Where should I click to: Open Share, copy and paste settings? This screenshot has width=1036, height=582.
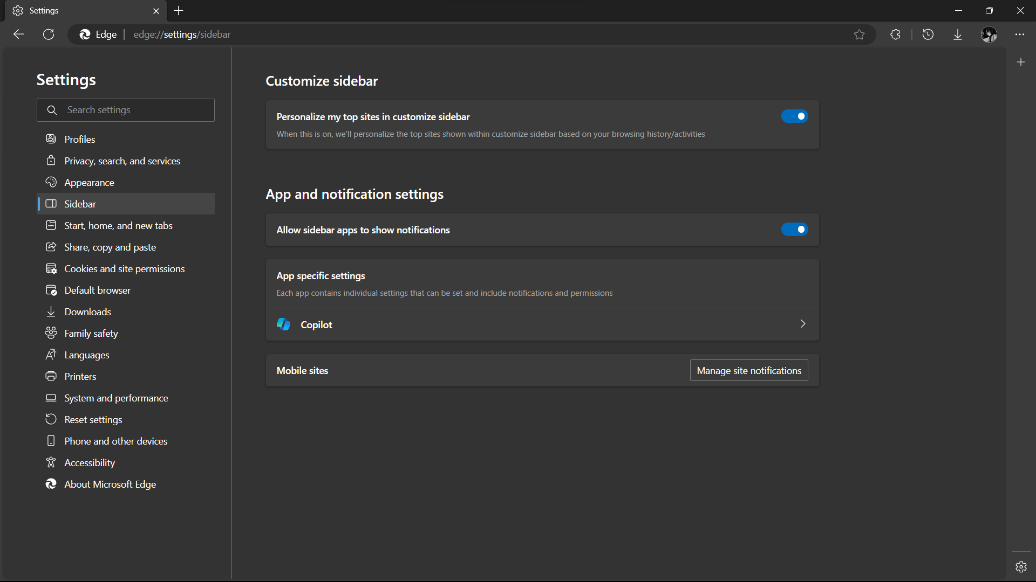point(126,247)
